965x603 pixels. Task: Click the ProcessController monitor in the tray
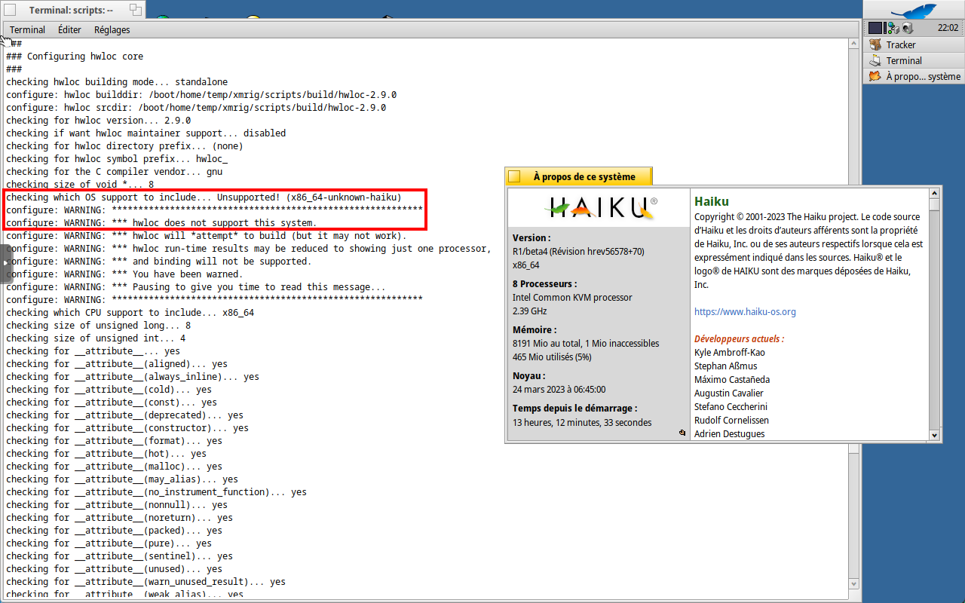(875, 27)
